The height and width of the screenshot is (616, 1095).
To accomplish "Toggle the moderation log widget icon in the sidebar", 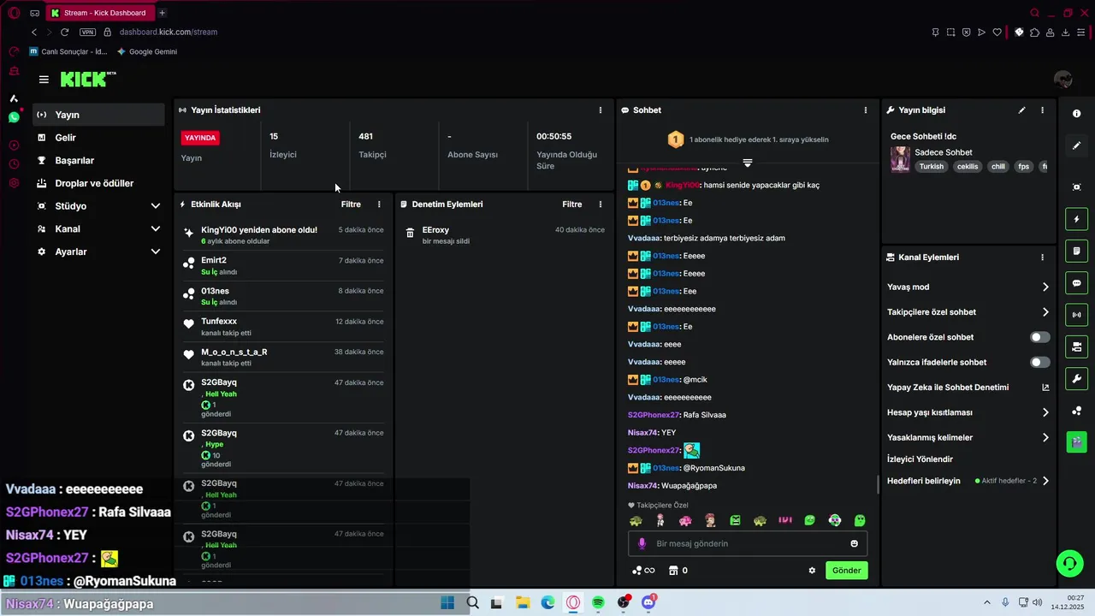I will [x=1076, y=251].
